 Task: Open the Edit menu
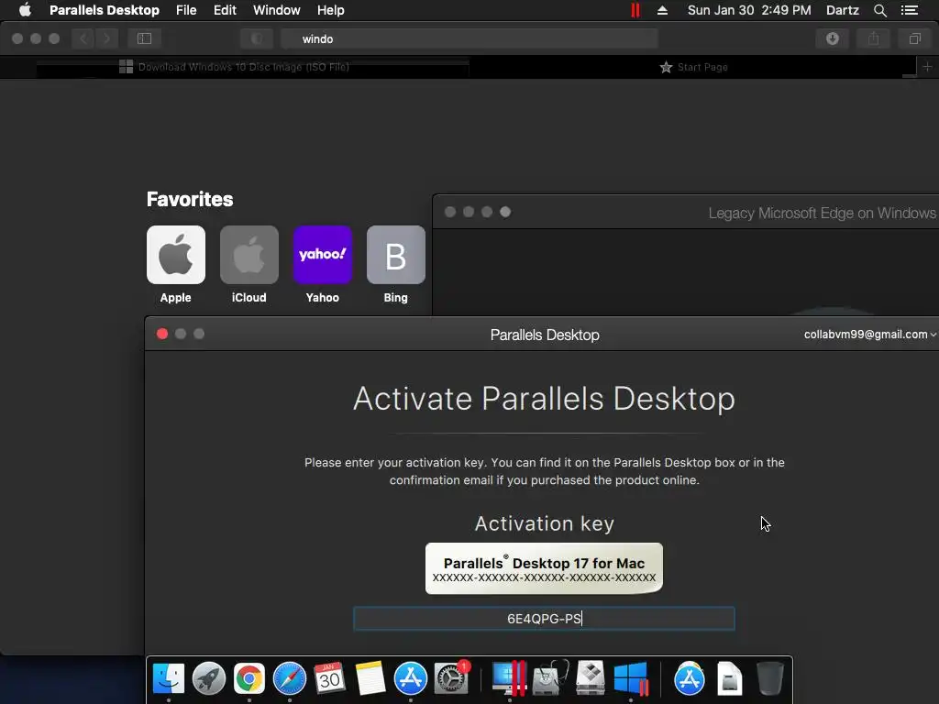(225, 10)
